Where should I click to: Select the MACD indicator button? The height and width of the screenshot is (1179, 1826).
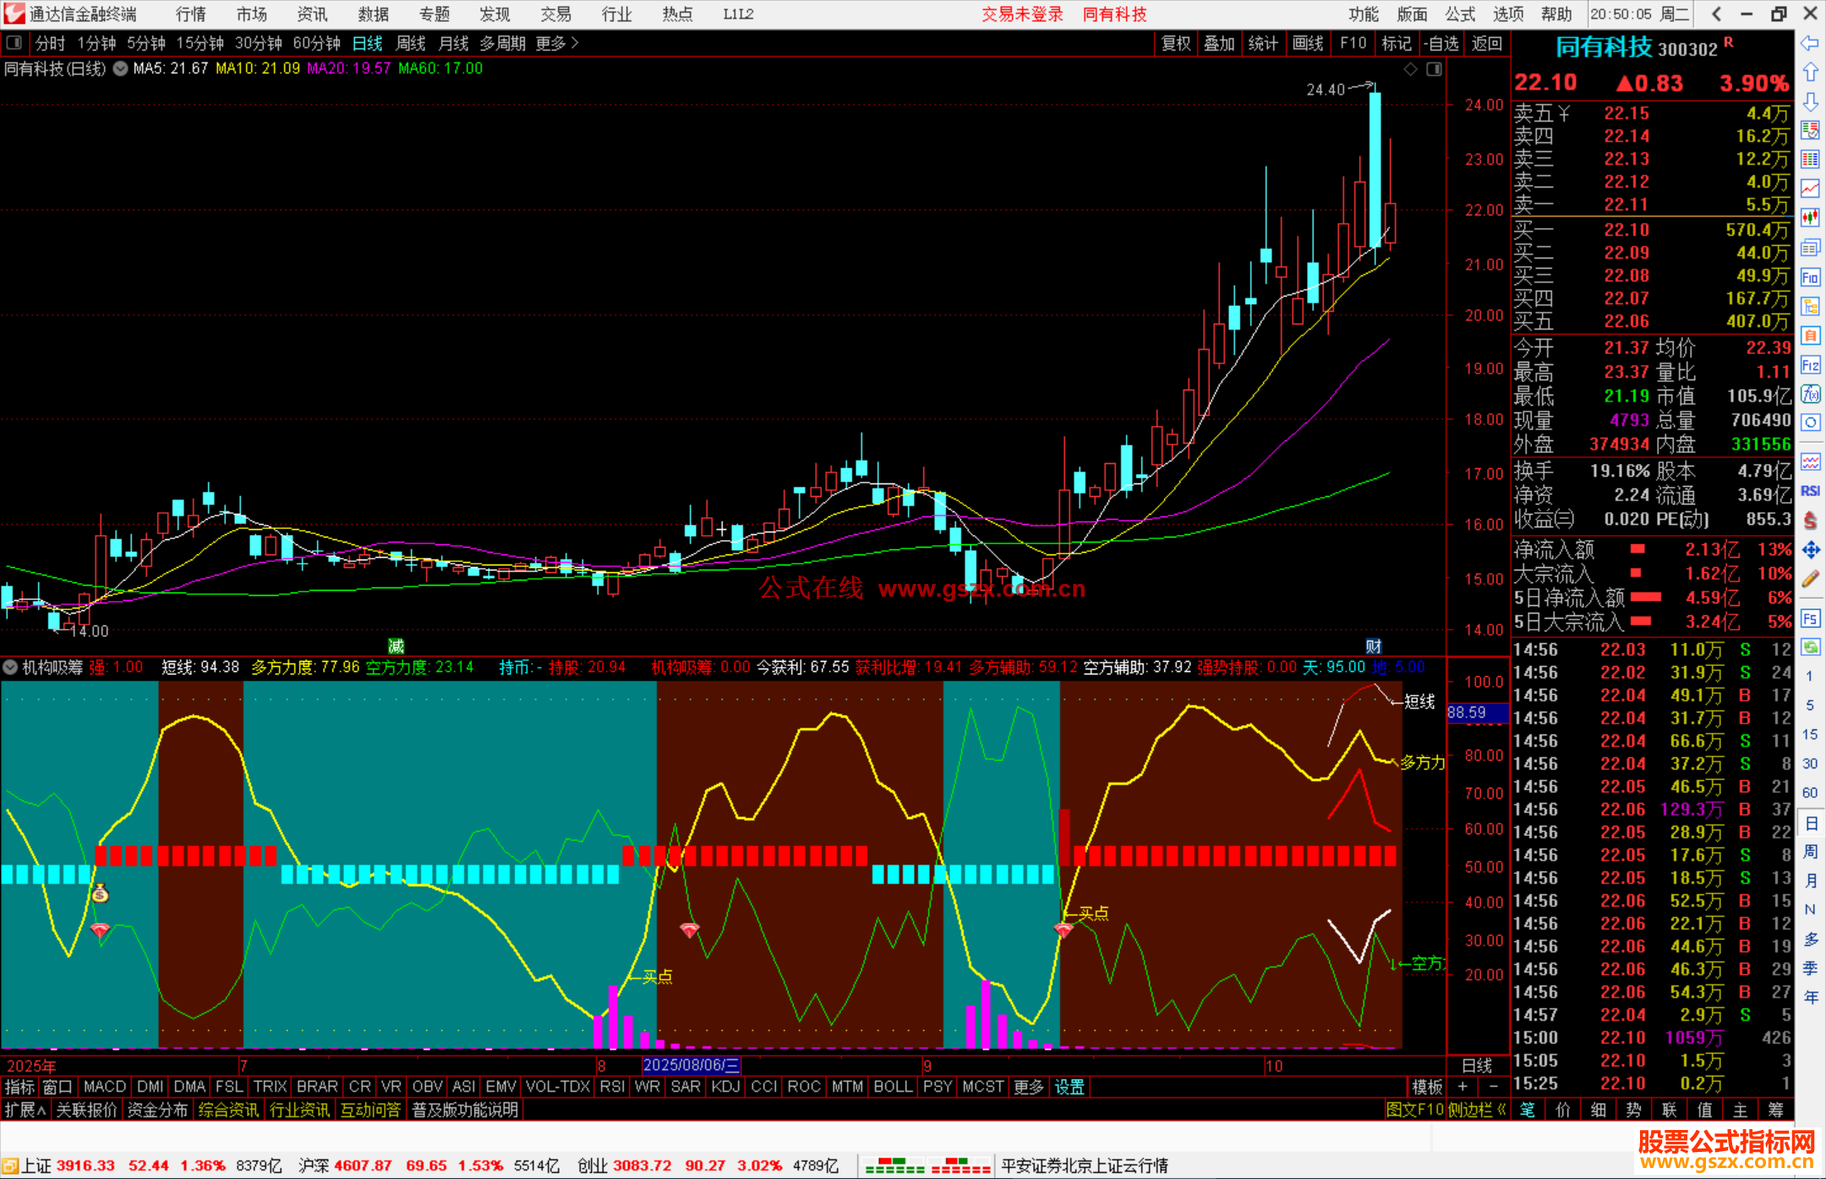point(105,1087)
